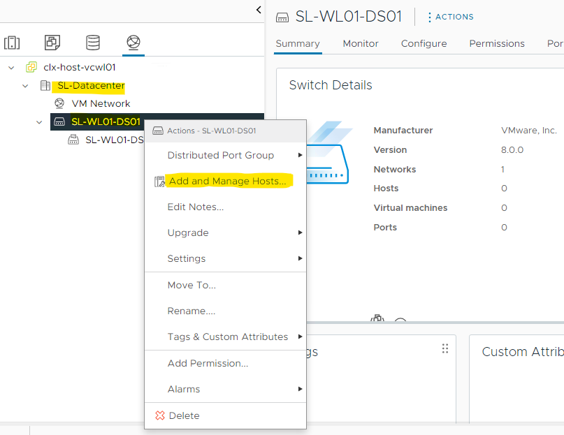This screenshot has height=435, width=564.
Task: Click the VMware, Inc. manufacturer value
Action: [529, 130]
